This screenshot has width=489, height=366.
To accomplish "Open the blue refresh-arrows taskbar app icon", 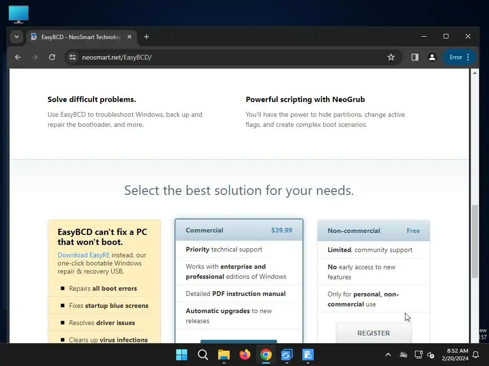I will point(287,355).
